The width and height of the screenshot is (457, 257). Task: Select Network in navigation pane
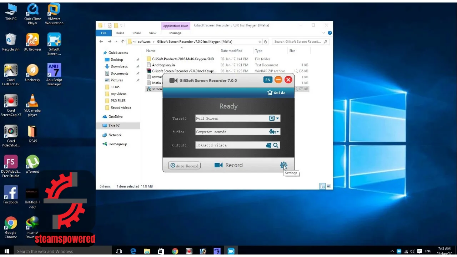click(x=115, y=135)
